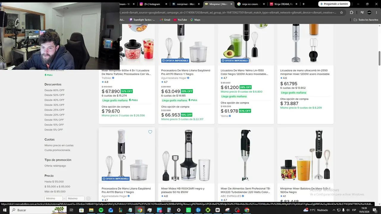Filter price by '$ 55.000 a $ 85.000'
Image resolution: width=381 pixels, height=214 pixels.
pyautogui.click(x=57, y=187)
